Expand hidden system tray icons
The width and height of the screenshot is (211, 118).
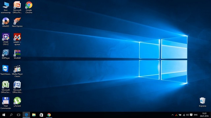[172, 115]
